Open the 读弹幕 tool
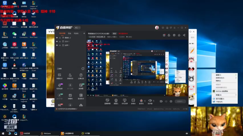243x136 pixels. coord(81,86)
